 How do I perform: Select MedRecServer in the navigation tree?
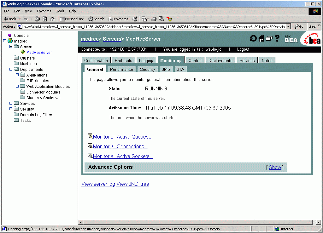point(39,53)
